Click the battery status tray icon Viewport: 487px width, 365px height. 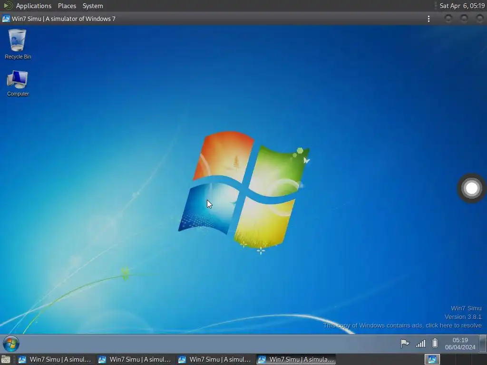click(x=435, y=343)
